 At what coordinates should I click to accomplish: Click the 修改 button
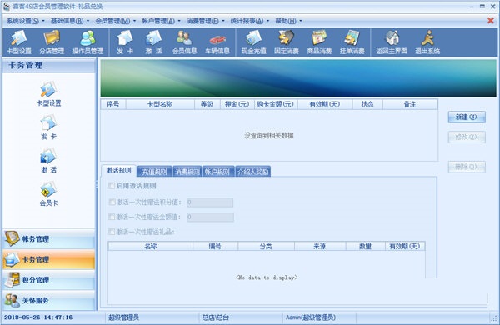(467, 137)
